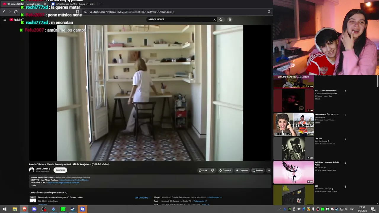Screen dimensions: 379x213
Task: Click the #lewisofman hashtag
Action: 60,177
